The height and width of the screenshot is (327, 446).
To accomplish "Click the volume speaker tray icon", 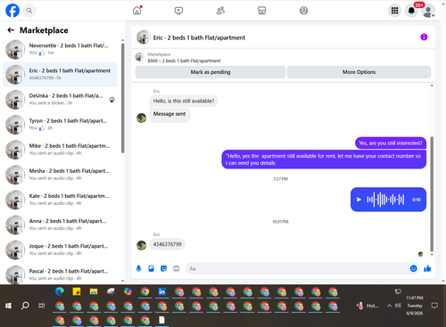I will click(398, 306).
